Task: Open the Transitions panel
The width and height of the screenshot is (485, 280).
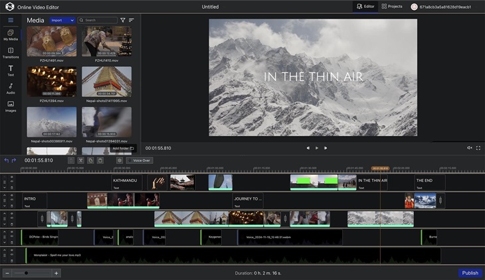Action: 11,52
